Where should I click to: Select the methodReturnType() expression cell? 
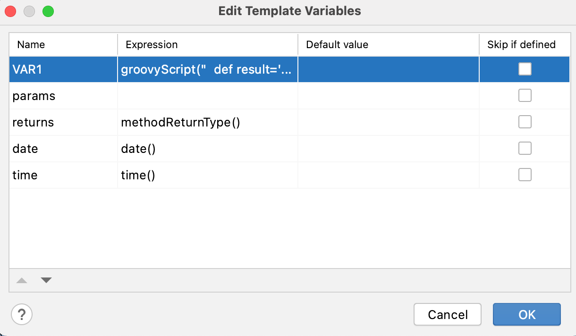[181, 123]
